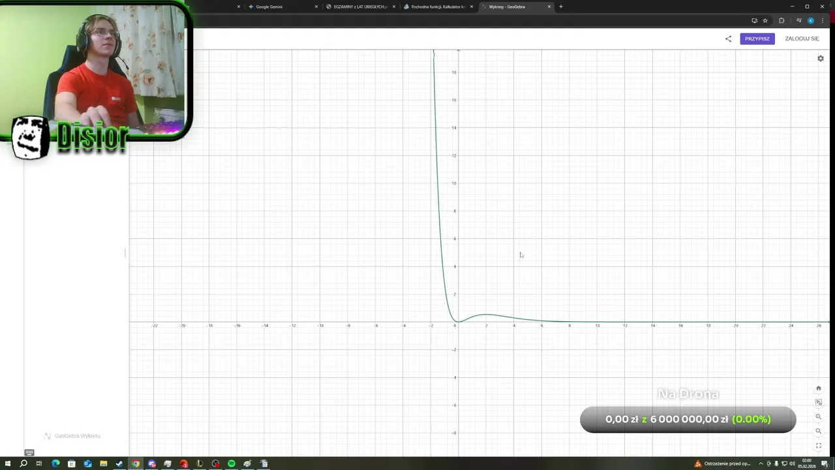
Task: Switch to Chrome in the taskbar
Action: 136,463
